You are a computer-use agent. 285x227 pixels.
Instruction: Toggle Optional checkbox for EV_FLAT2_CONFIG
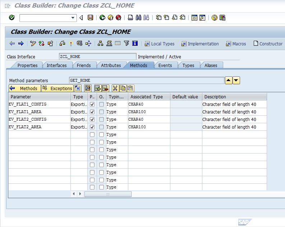[101, 120]
